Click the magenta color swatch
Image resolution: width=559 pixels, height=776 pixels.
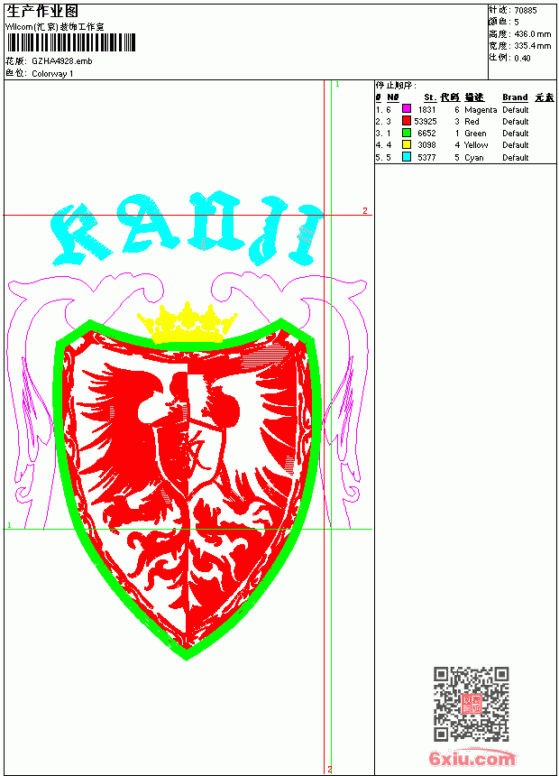tap(406, 108)
